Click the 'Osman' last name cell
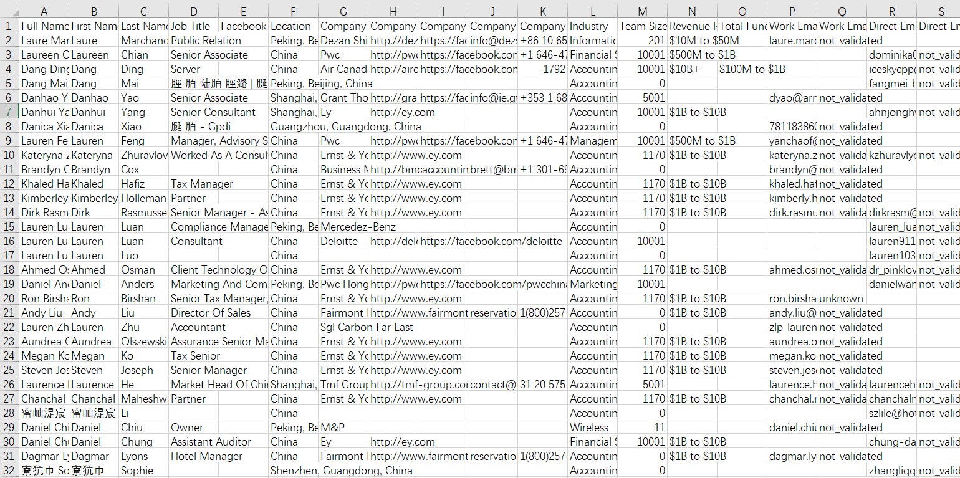This screenshot has height=478, width=960. pyautogui.click(x=143, y=270)
